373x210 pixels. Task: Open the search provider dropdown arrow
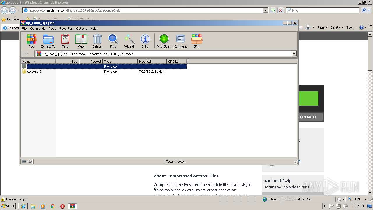pyautogui.click(x=370, y=10)
